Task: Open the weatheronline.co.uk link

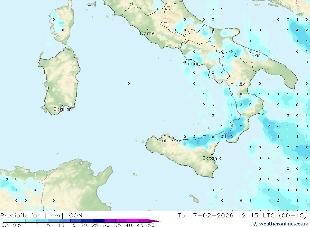Action: pos(281,224)
